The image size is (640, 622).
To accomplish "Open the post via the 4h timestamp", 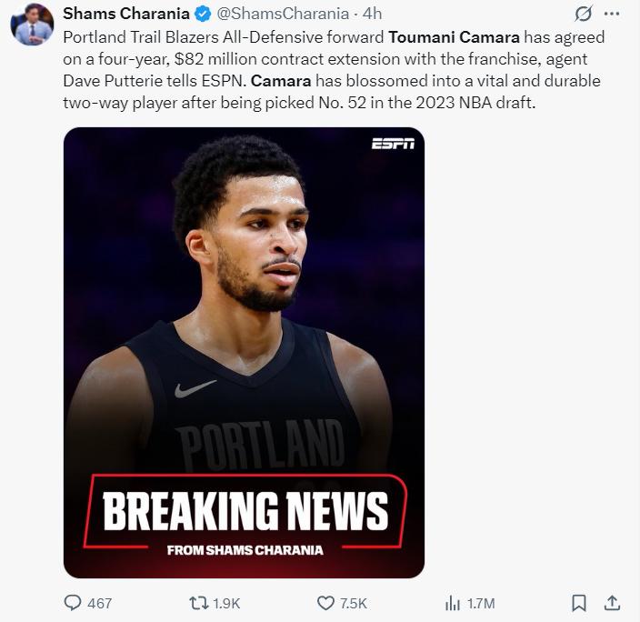I will (x=372, y=14).
